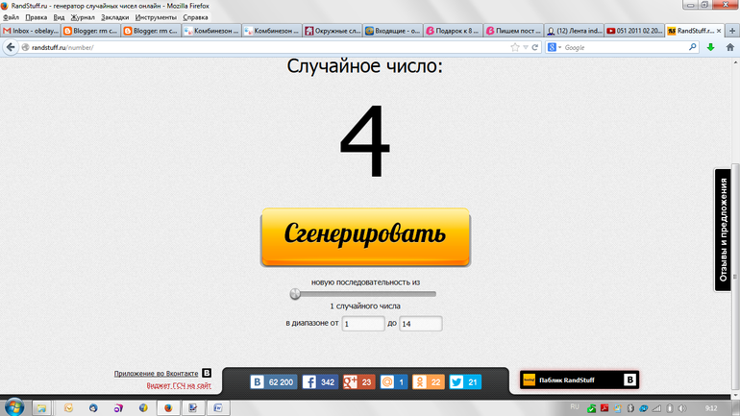740x416 pixels.
Task: Switch to the 051 2011 02 20 YouTube tab
Action: click(634, 31)
